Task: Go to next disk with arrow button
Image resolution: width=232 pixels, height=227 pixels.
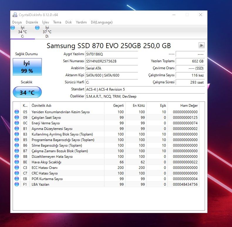Action: click(201, 45)
